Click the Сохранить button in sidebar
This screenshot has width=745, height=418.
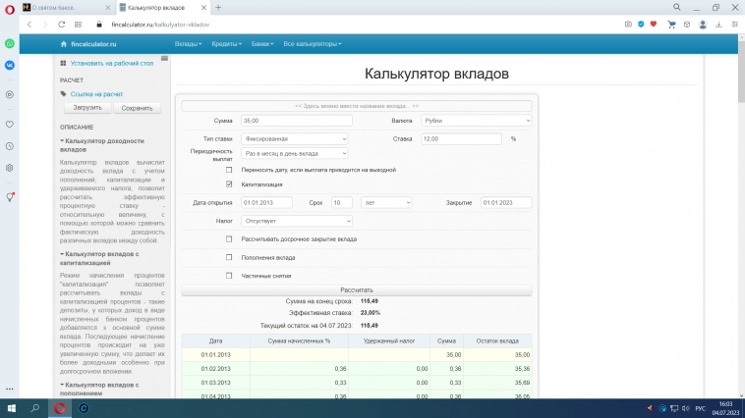(x=136, y=108)
